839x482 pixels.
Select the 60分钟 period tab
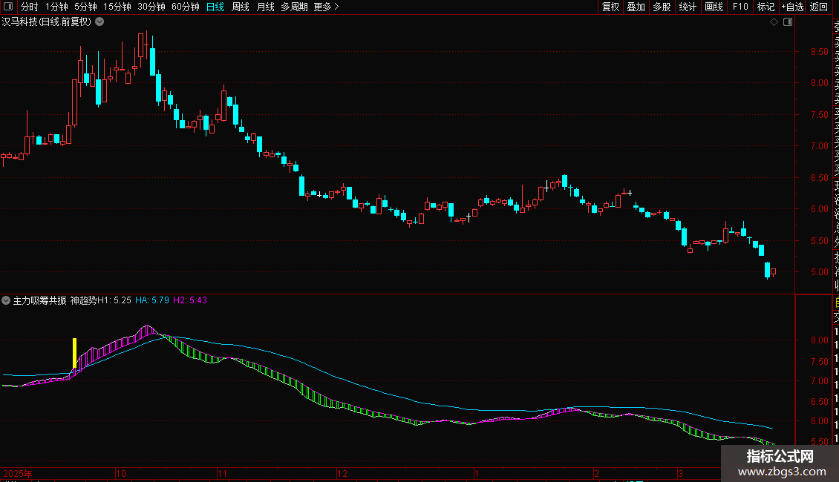click(186, 7)
